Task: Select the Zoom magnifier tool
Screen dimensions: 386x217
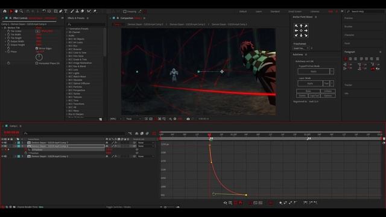Action: coord(22,11)
